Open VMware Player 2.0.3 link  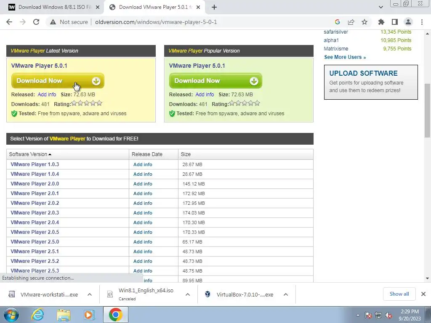[x=35, y=213]
